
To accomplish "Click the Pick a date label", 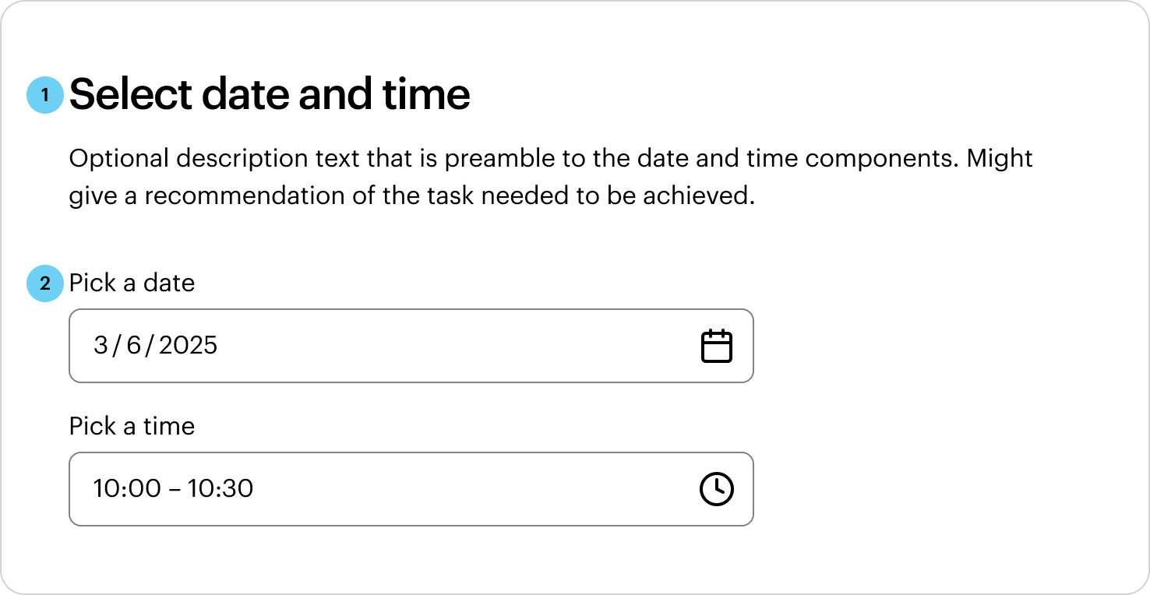I will [x=132, y=283].
